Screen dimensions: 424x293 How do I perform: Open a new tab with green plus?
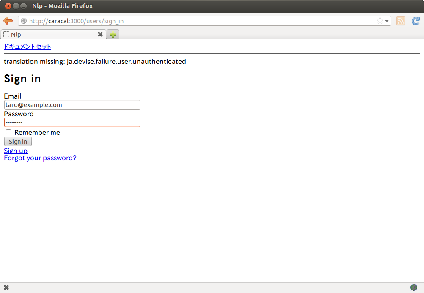coord(113,35)
